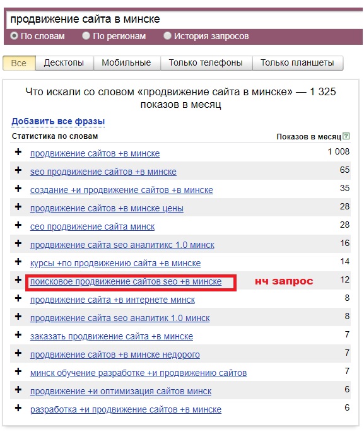Add phrase 'продвижение сайтов +в минске' with plus icon
This screenshot has width=364, height=439.
18,152
